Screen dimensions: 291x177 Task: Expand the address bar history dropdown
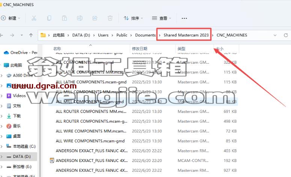click(275, 35)
